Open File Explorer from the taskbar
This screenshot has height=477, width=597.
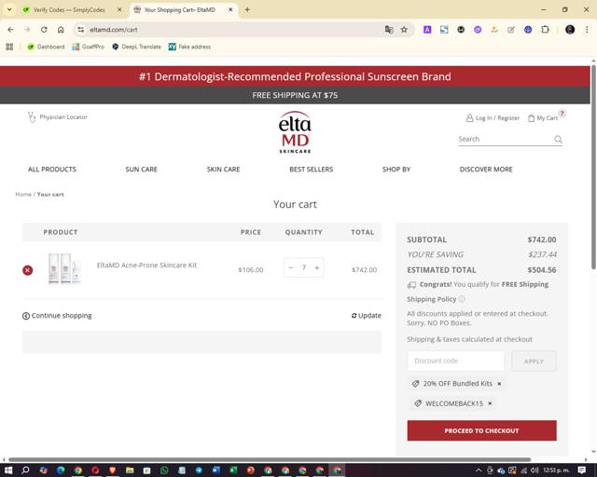pos(130,470)
